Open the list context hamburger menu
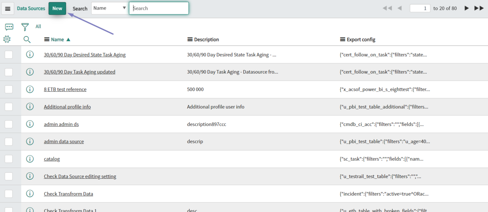Screen dimensions: 488x212 click(x=8, y=9)
